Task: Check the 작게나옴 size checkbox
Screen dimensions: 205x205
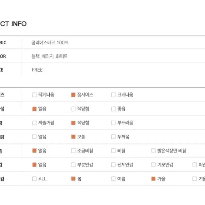Action: coord(34,95)
